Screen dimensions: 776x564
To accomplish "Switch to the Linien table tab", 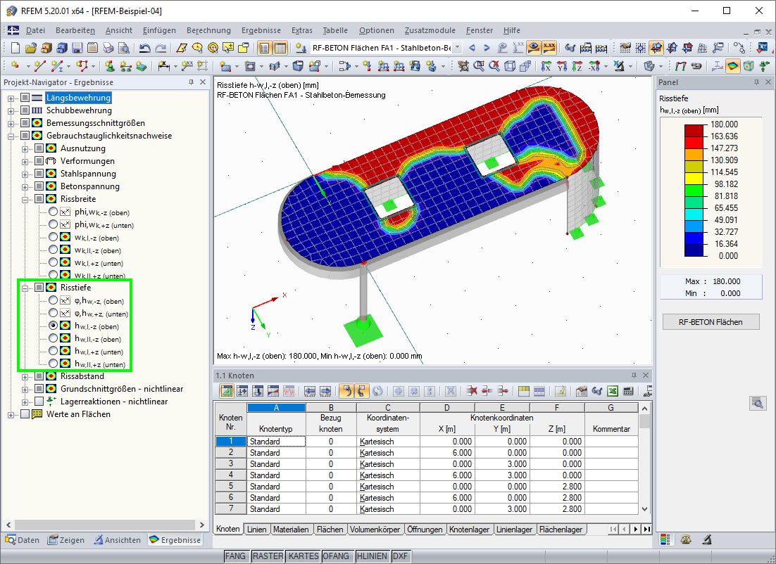I will 256,530.
